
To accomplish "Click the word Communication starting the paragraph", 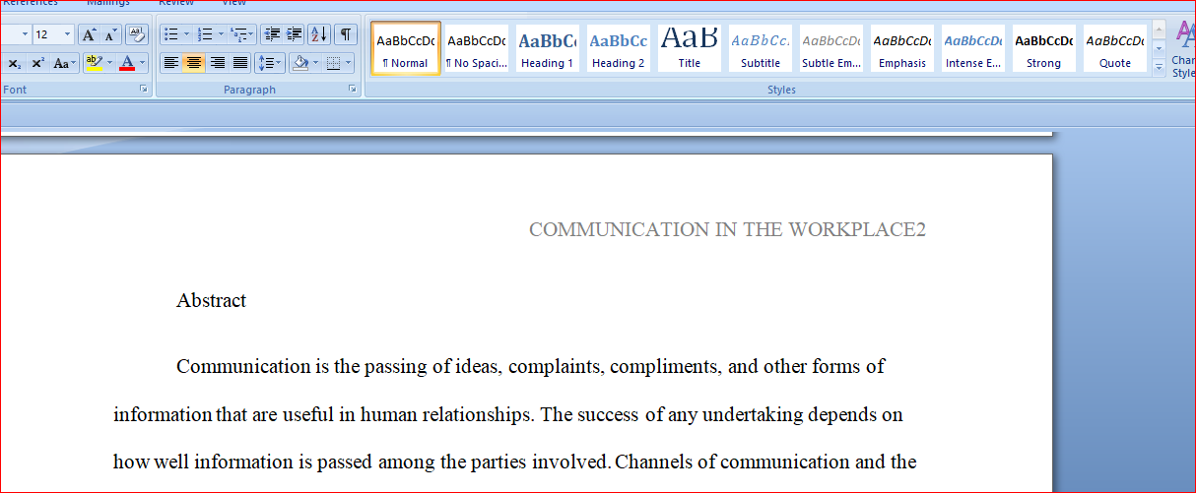I will (x=243, y=367).
